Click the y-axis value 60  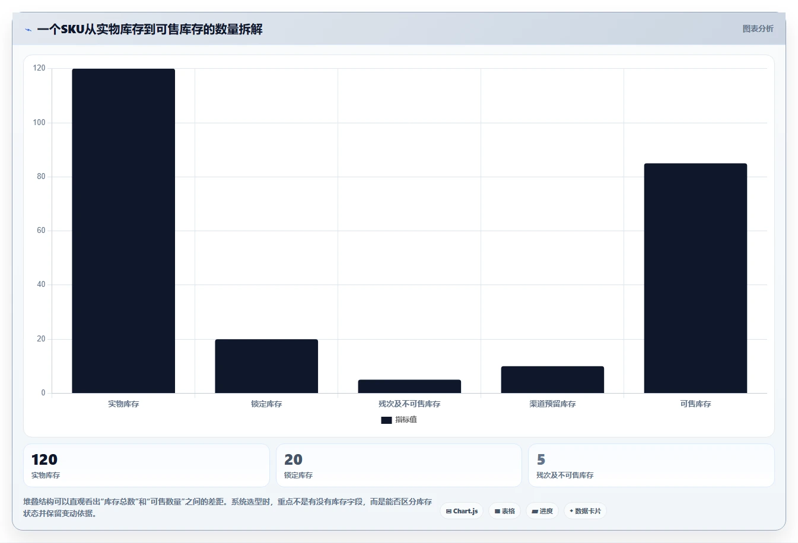coord(41,230)
